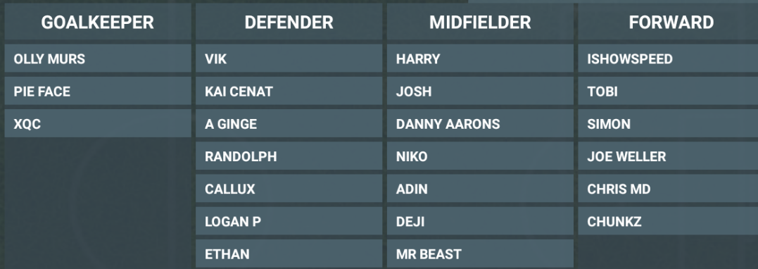
Task: Click the Niko entry
Action: click(x=480, y=156)
